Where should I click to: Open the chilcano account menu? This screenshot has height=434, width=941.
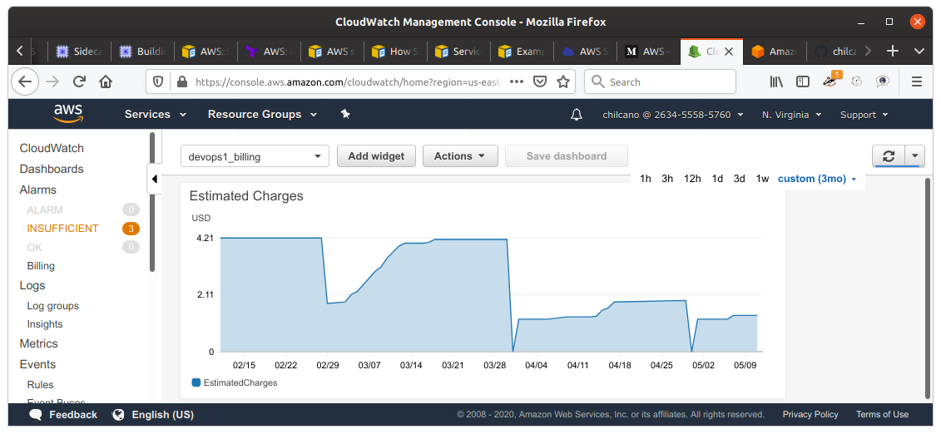[673, 115]
